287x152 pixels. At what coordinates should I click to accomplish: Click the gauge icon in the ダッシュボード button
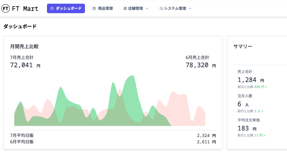click(x=52, y=8)
